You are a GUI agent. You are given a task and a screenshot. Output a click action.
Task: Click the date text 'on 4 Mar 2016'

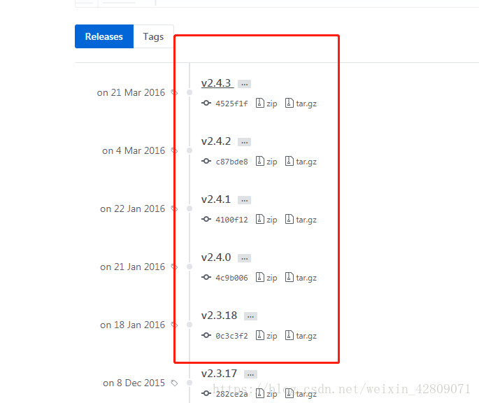[134, 150]
